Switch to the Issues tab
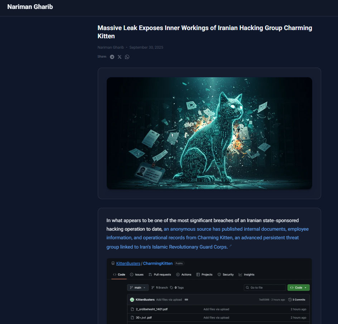 (137, 275)
